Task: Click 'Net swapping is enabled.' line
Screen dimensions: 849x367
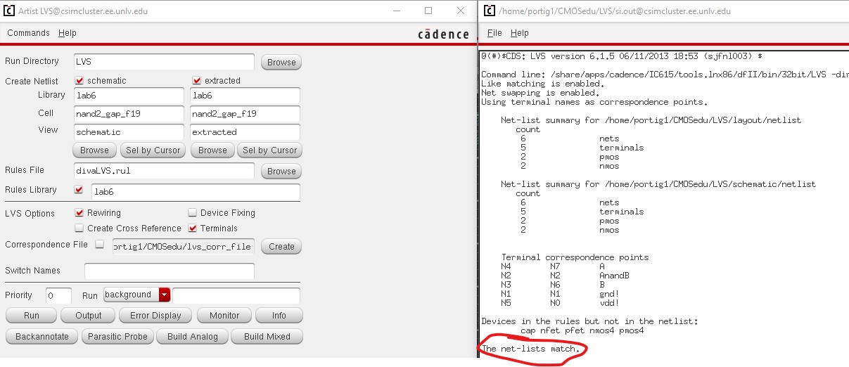Action: (x=540, y=93)
